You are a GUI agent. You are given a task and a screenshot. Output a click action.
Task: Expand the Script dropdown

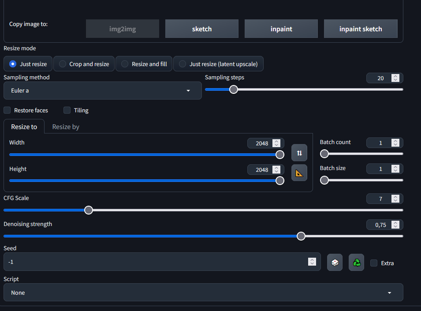tap(203, 292)
